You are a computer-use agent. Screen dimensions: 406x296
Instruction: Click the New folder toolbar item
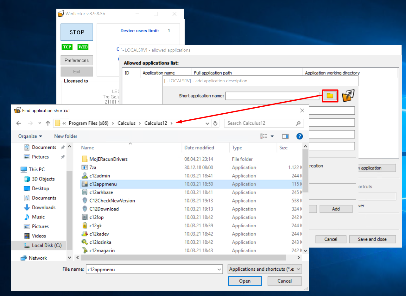tap(66, 136)
